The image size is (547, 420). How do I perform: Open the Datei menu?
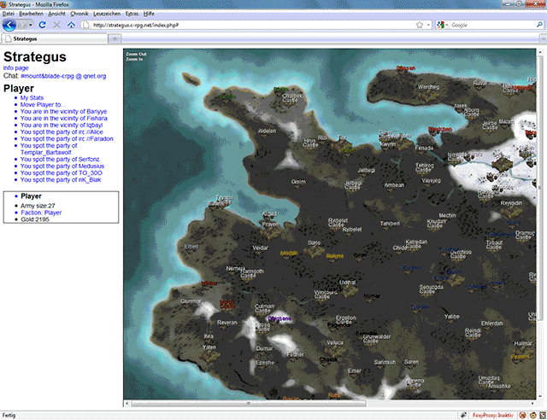[9, 14]
